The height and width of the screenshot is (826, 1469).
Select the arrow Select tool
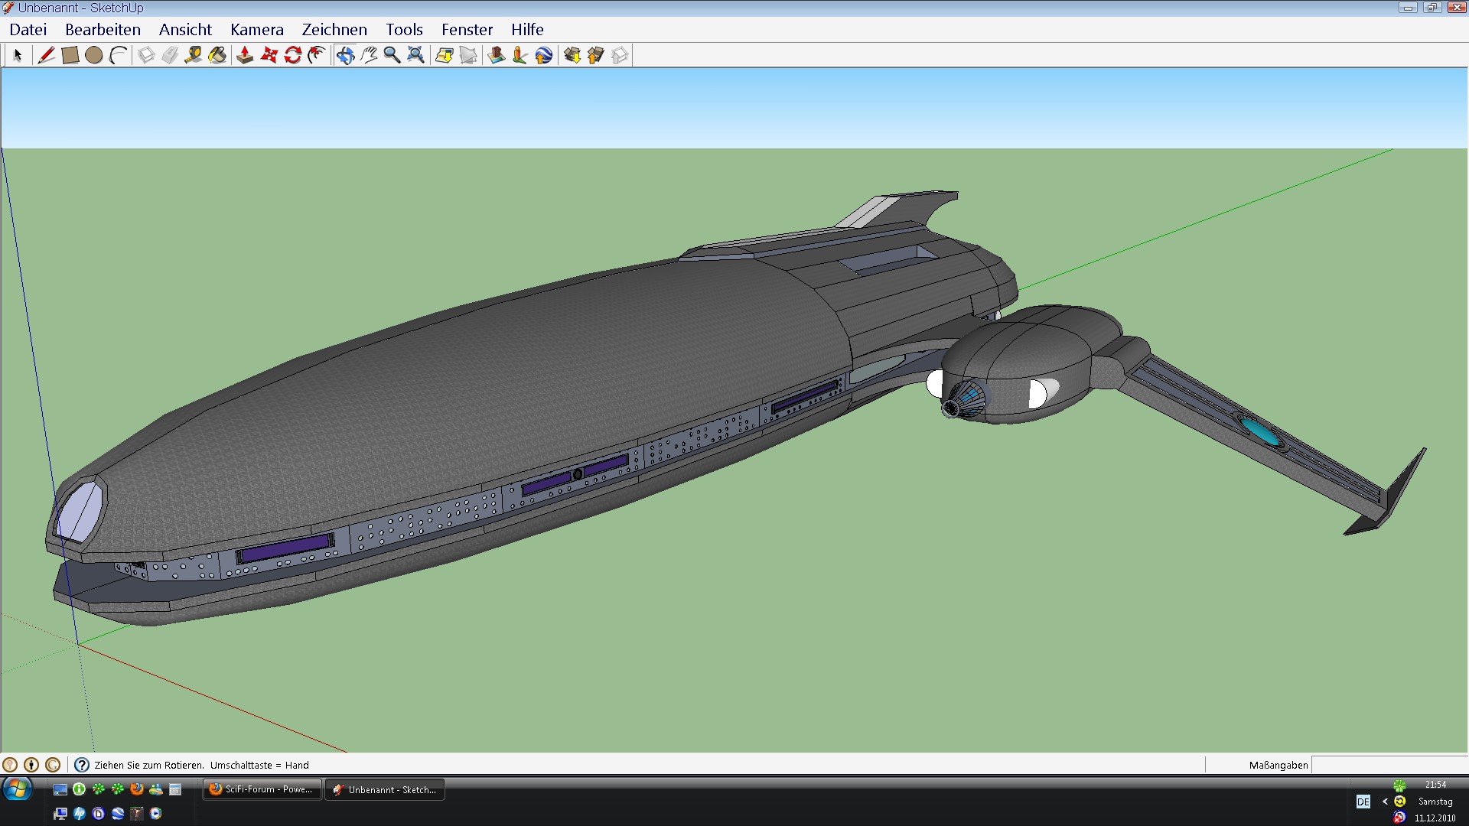coord(18,55)
